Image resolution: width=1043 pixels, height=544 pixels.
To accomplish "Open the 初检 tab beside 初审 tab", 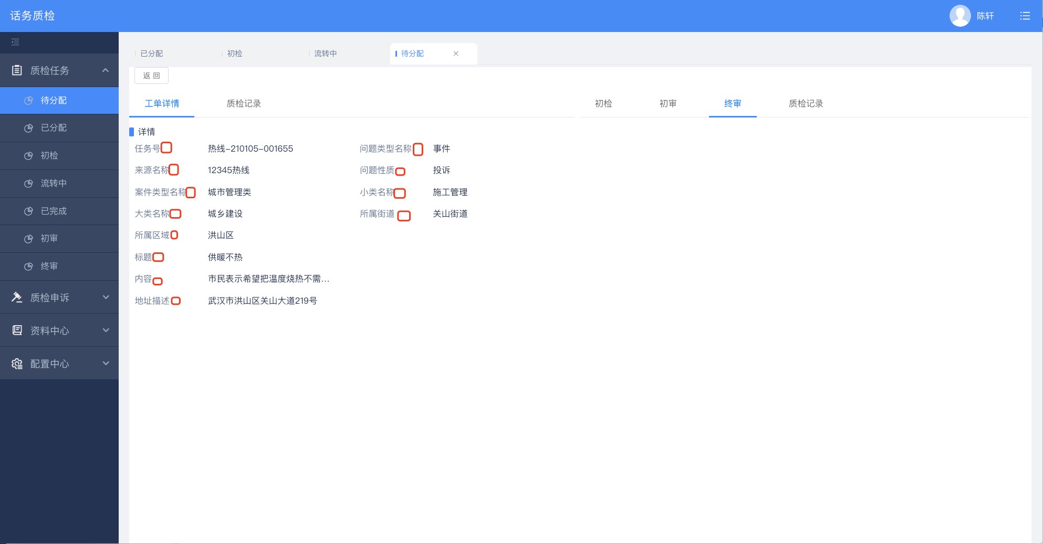I will 603,103.
